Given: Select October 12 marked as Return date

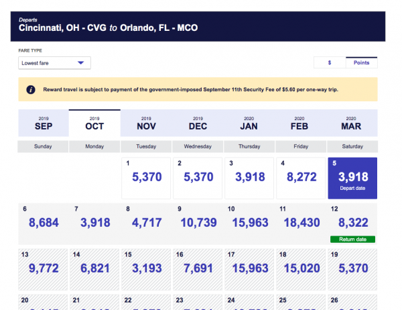Looking at the screenshot, I should point(352,223).
